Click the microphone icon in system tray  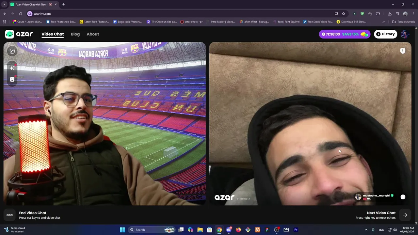pos(373,230)
